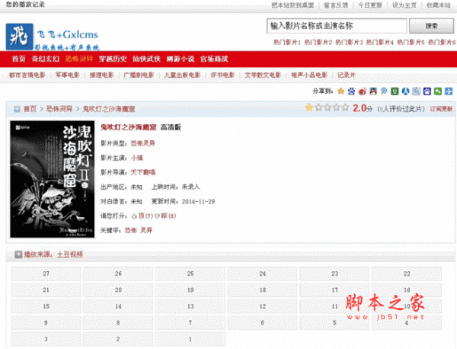This screenshot has height=349, width=457.
Task: Click 热门影片4 hot search link
Action: point(380,42)
